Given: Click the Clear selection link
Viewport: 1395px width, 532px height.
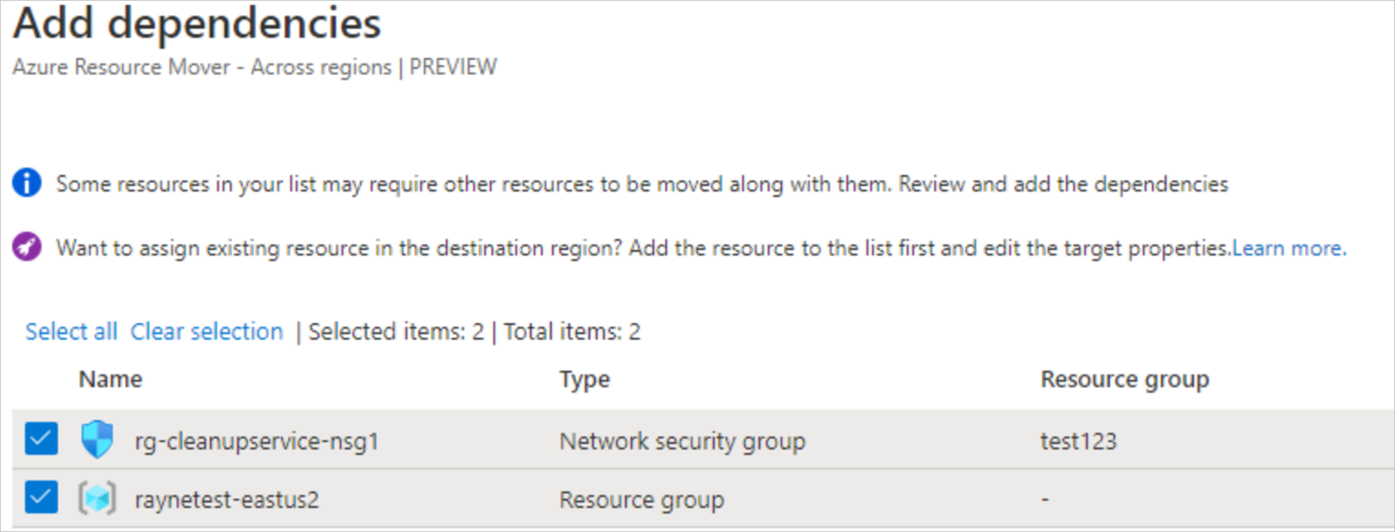Looking at the screenshot, I should coord(206,331).
